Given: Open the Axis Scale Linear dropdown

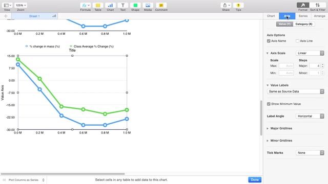Looking at the screenshot, I should [x=310, y=53].
